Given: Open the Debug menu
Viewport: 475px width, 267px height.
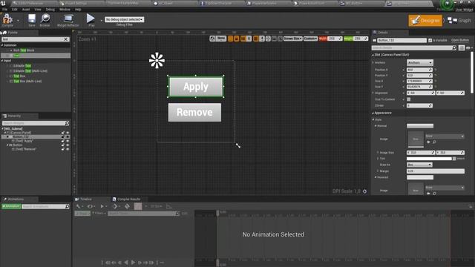Looking at the screenshot, I should click(x=50, y=10).
